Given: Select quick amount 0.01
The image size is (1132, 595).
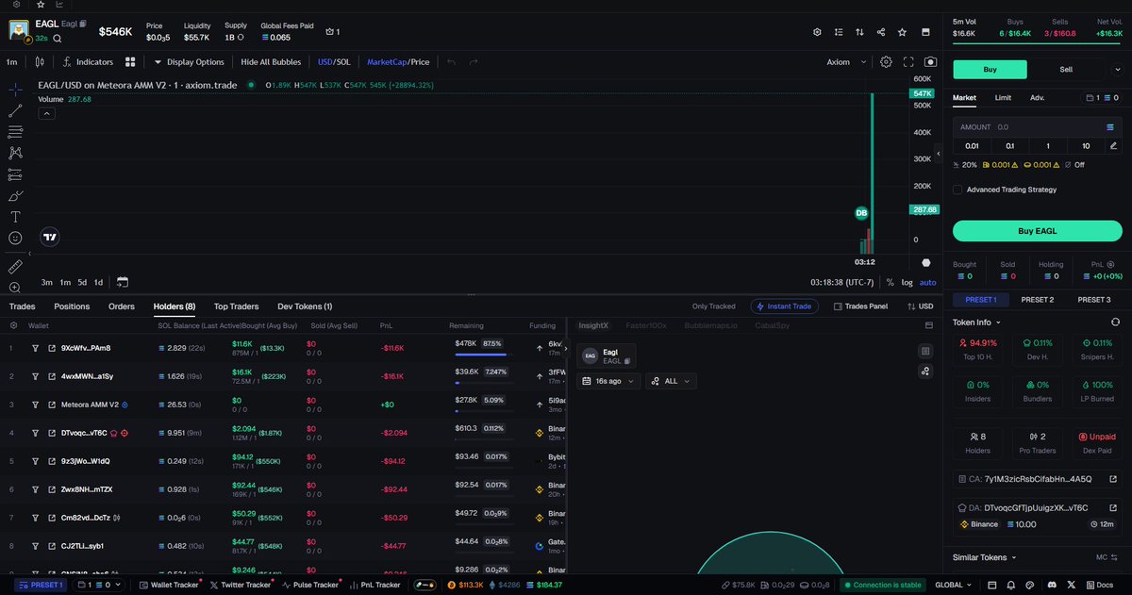Looking at the screenshot, I should (972, 145).
